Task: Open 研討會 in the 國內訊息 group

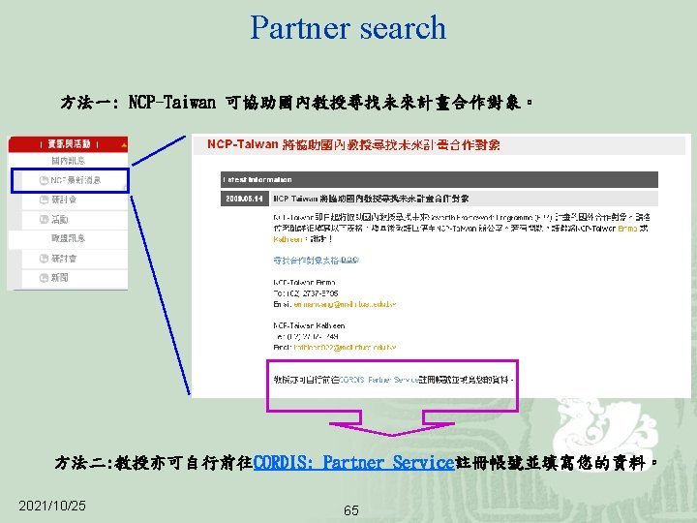Action: click(64, 200)
